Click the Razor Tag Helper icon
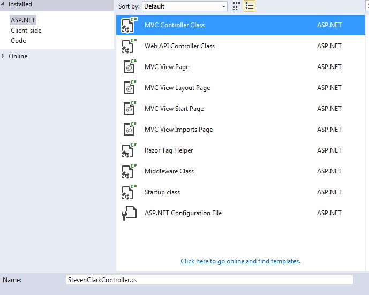The width and height of the screenshot is (369, 295). pyautogui.click(x=129, y=150)
